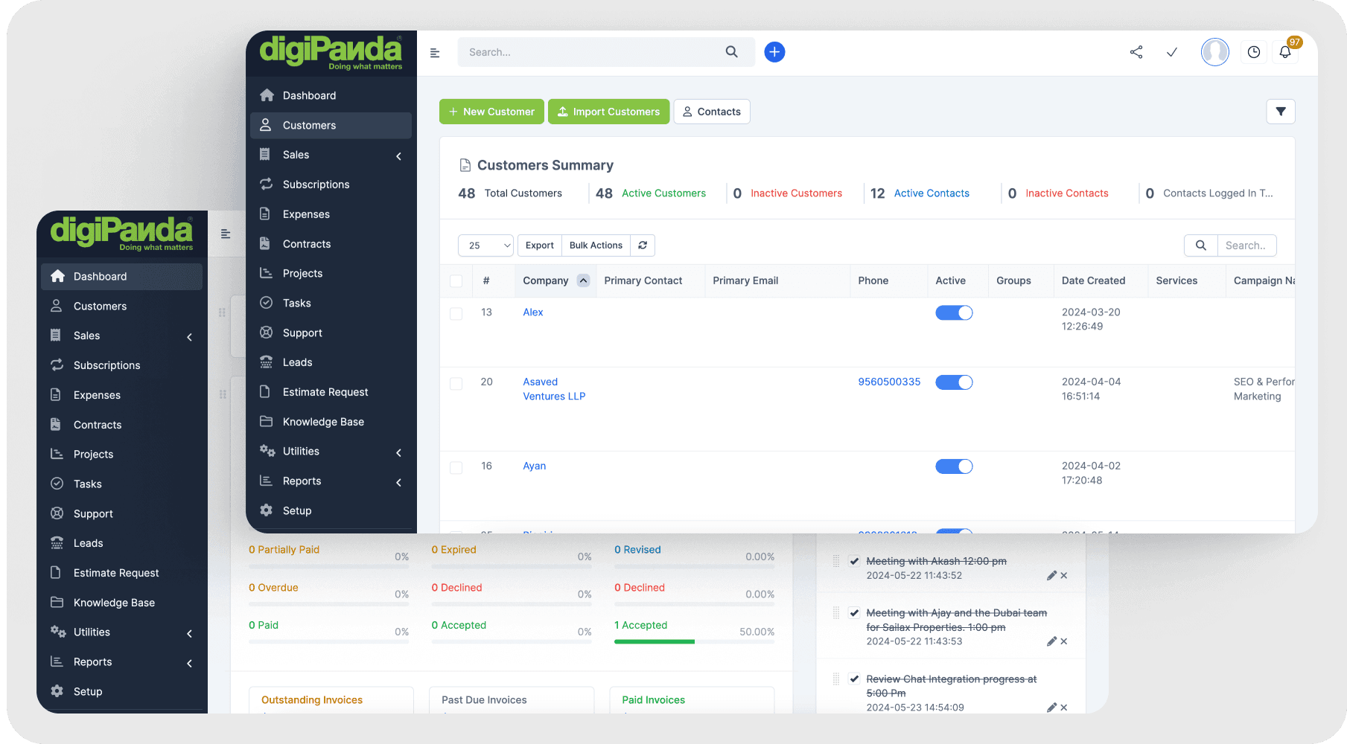Open the notifications bell icon
This screenshot has height=744, width=1347.
pos(1285,52)
